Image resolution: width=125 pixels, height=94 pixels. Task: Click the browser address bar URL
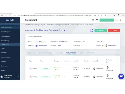[55, 15]
